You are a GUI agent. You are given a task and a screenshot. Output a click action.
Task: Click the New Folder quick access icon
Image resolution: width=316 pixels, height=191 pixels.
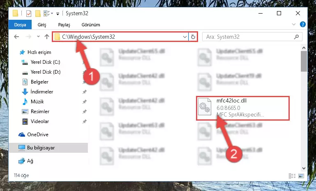[x=38, y=14]
